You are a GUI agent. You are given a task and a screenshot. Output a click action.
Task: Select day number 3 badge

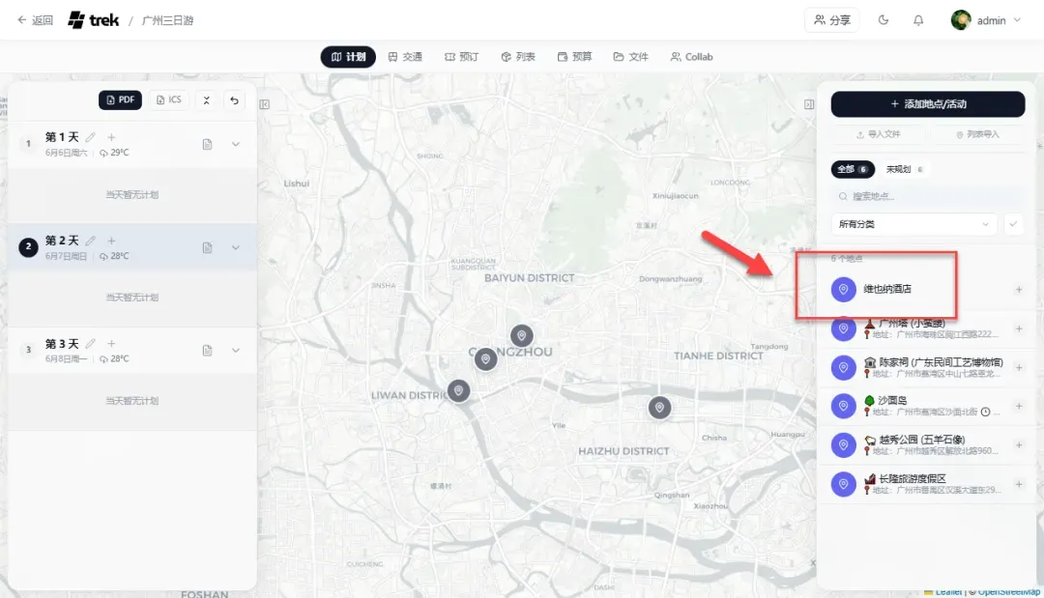pyautogui.click(x=28, y=350)
